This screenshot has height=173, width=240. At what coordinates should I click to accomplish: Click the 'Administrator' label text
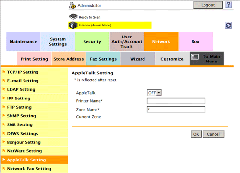point(89,6)
